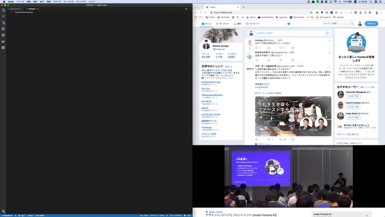Open the デバッグ menu
Viewport: 385px width, 217px height.
[57, 2]
